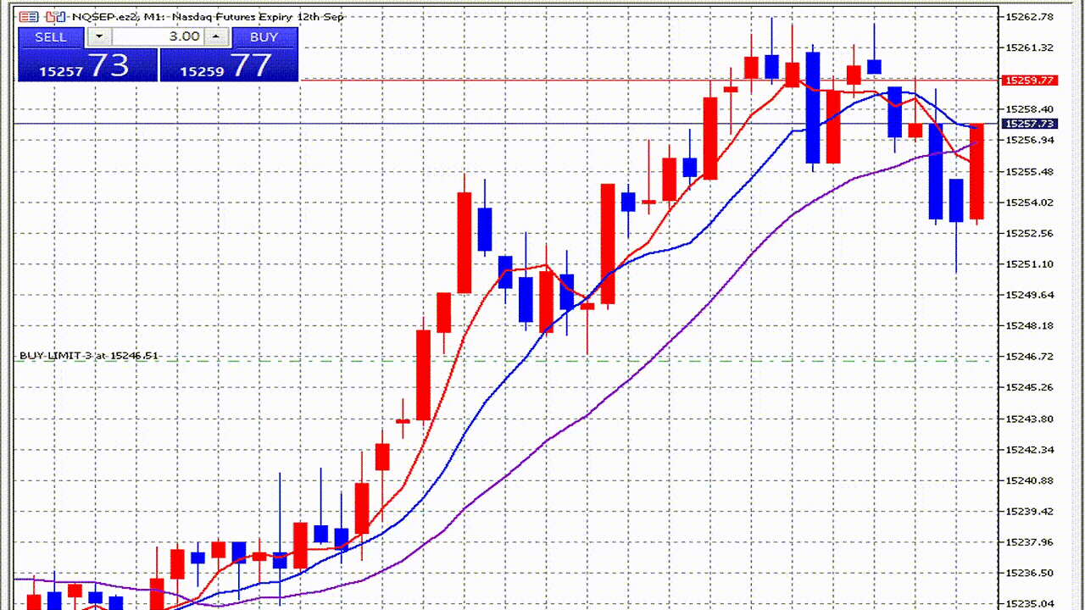This screenshot has height=610, width=1085.
Task: Click the chart title NQSEP.ez2, M1 text
Action: click(x=116, y=17)
